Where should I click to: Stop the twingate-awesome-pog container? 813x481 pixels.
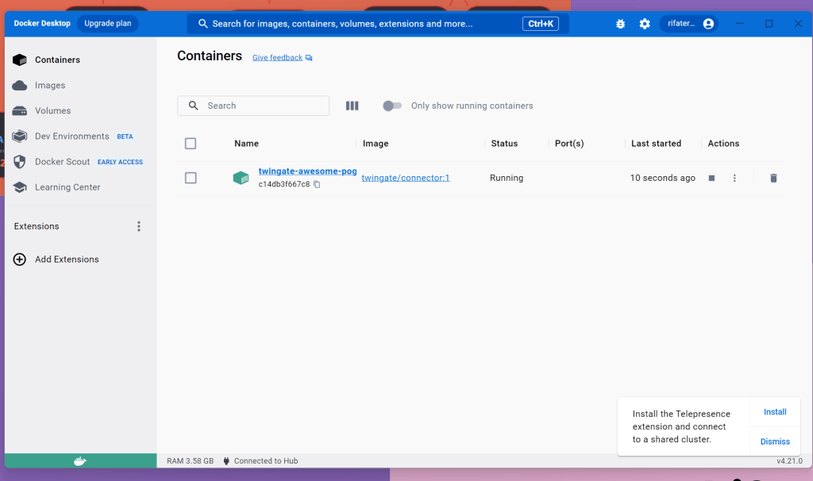click(711, 178)
